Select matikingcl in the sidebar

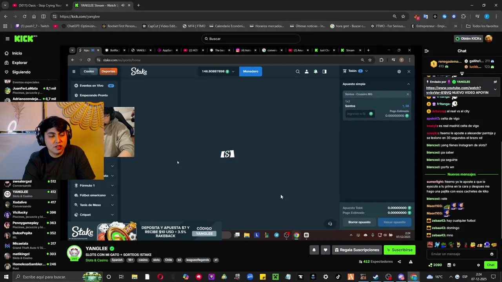tap(29, 256)
